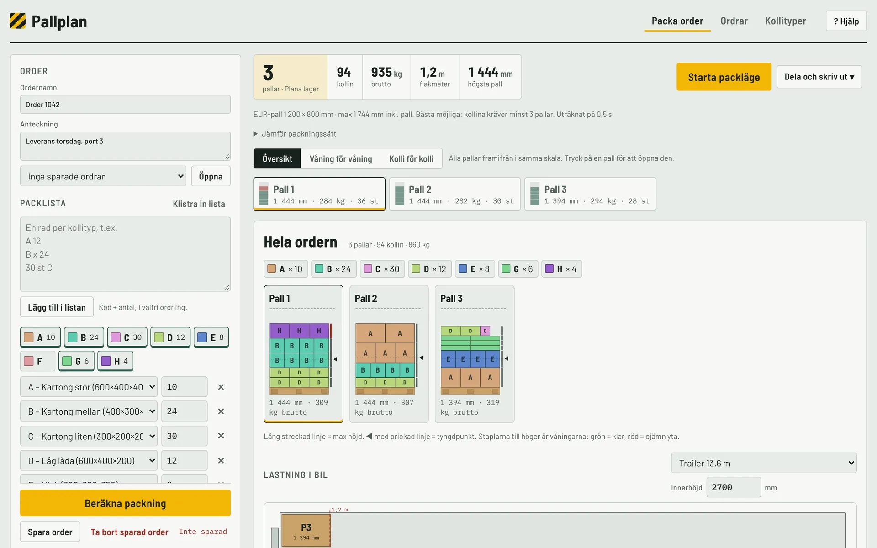This screenshot has width=877, height=548.
Task: Add package type H chip in packlist
Action: [x=115, y=361]
